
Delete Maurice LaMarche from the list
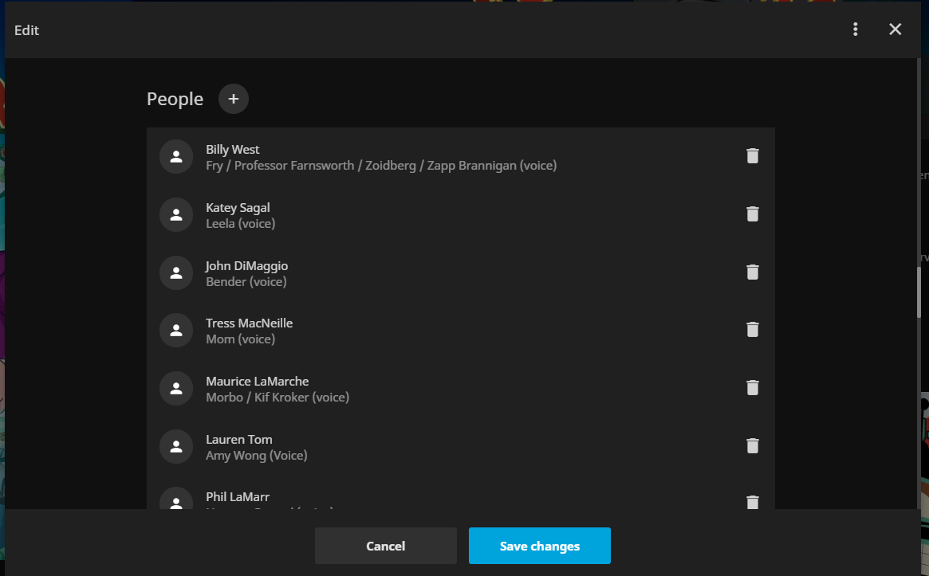point(752,388)
